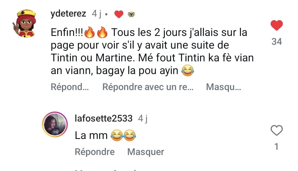Click the '4 j' timestamp next to ydeterez
Image resolution: width=298 pixels, height=171 pixels.
click(x=97, y=14)
